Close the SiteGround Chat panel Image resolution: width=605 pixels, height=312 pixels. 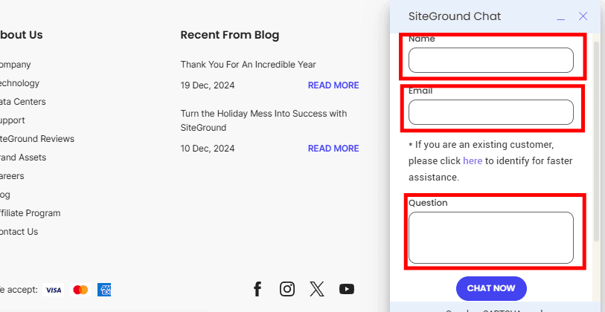point(583,16)
